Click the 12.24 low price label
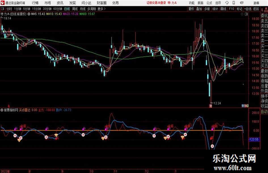This screenshot has width=268, height=173. tap(217, 103)
